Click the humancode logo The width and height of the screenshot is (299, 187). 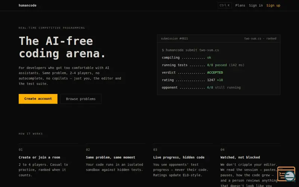point(27,5)
